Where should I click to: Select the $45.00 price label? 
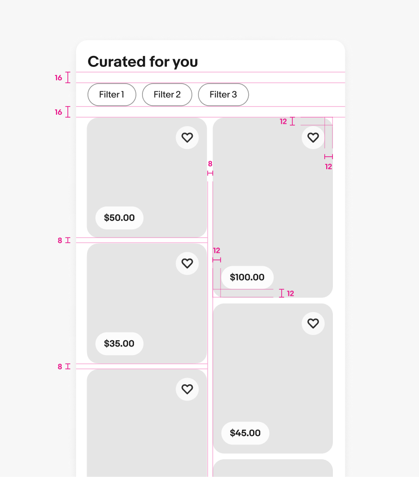point(245,433)
